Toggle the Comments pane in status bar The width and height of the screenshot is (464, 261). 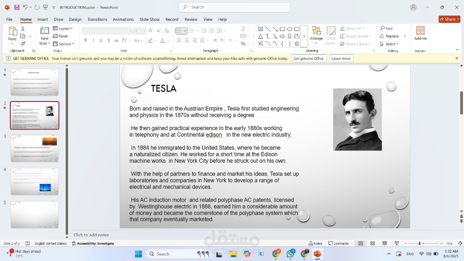339,243
